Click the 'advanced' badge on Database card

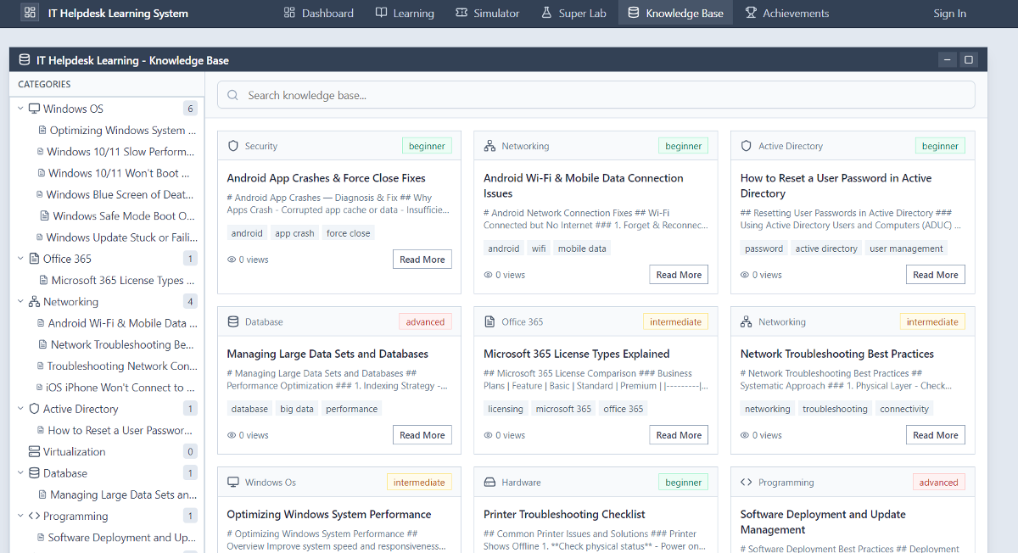[x=425, y=321]
